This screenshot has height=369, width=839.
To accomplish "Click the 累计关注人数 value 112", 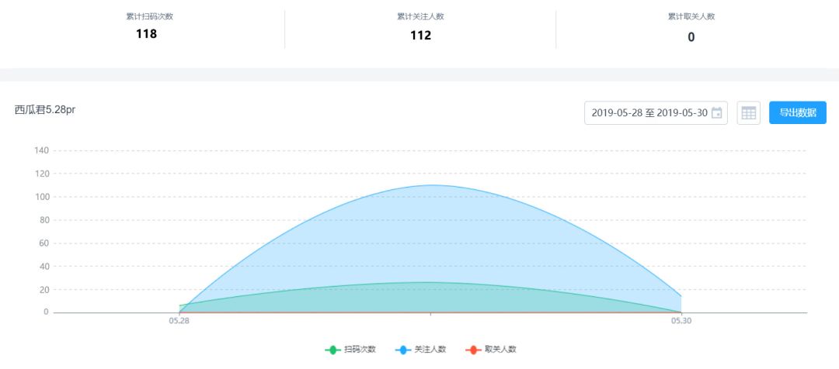I will pos(420,36).
